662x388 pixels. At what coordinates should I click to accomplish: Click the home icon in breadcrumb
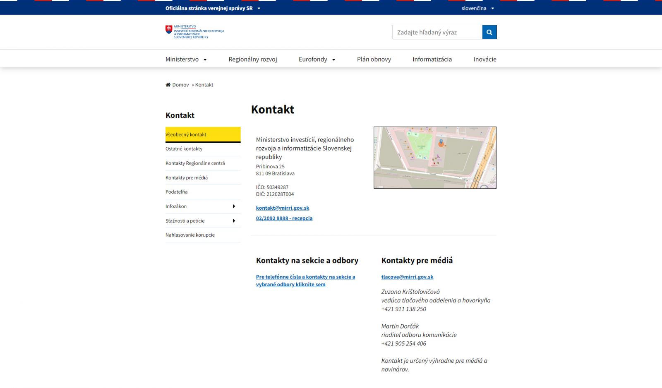[168, 85]
